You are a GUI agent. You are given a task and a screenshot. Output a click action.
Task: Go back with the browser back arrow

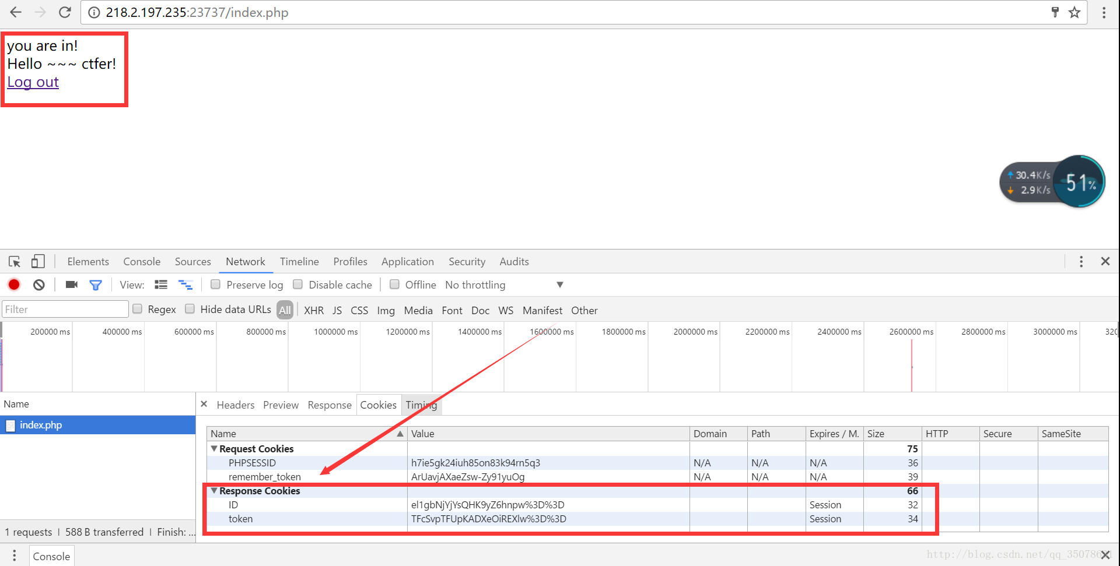[16, 12]
